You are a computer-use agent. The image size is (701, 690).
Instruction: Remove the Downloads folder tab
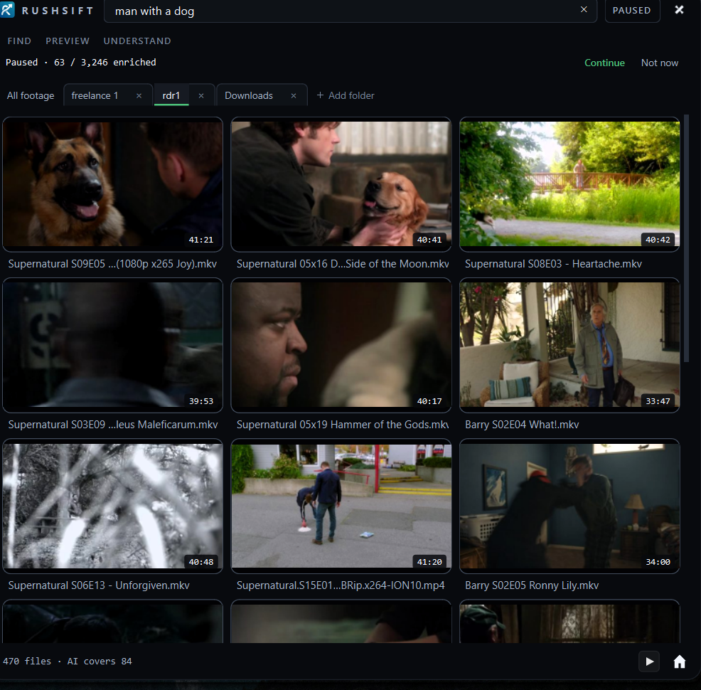294,96
